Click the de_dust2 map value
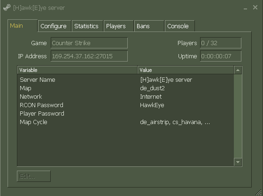Image resolution: width=263 pixels, height=196 pixels. click(152, 88)
